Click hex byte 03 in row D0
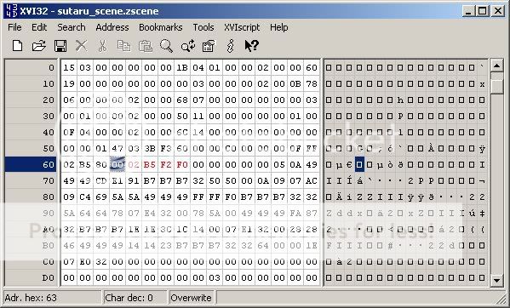Screen dimensions: 510x308 [x=215, y=277]
